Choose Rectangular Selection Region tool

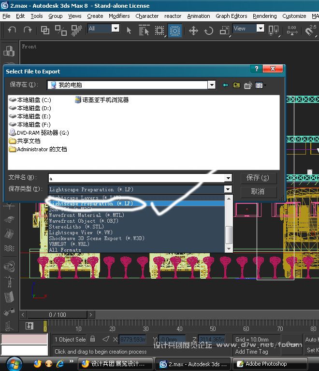pyautogui.click(x=159, y=30)
